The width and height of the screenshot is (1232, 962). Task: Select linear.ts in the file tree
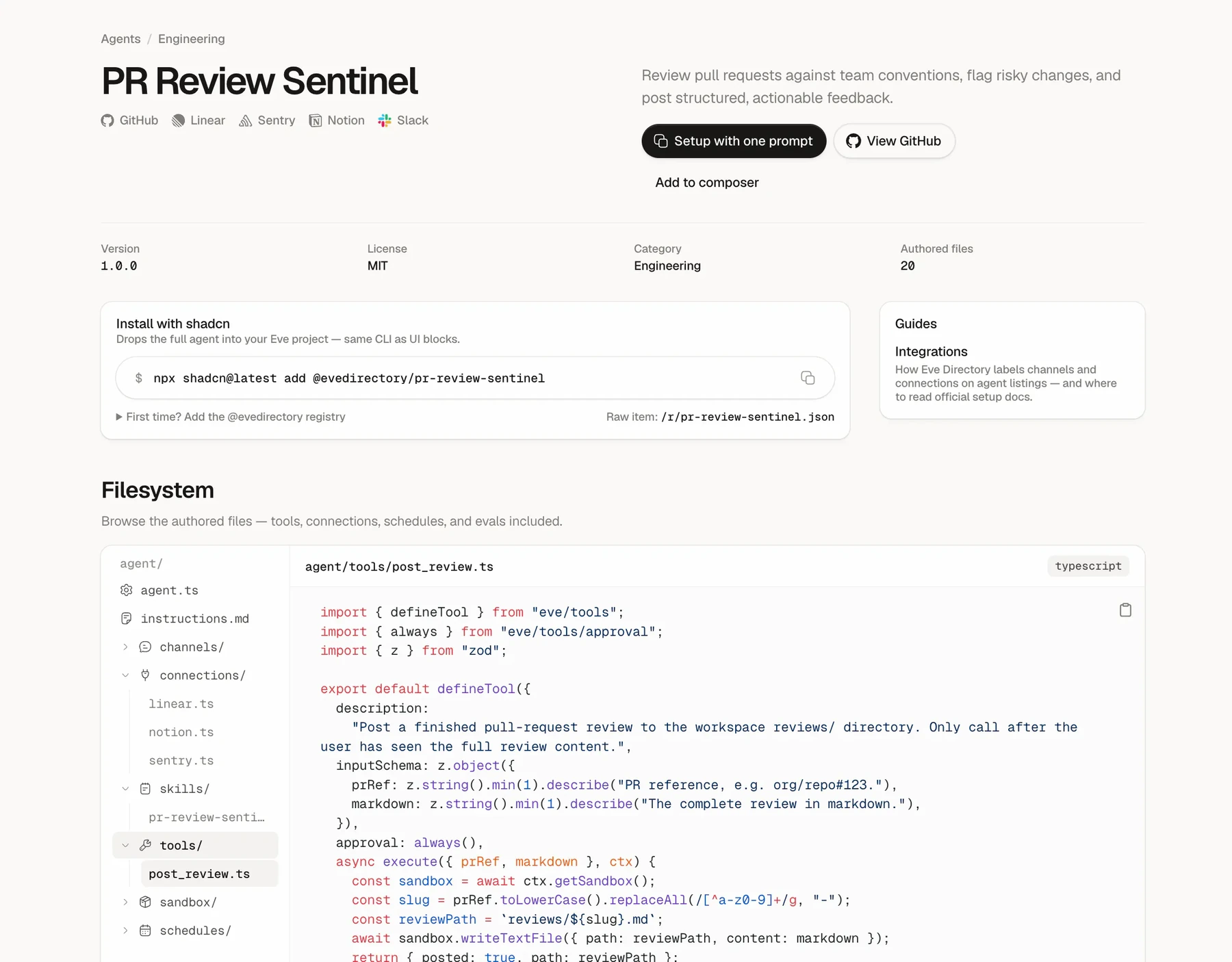click(x=181, y=703)
